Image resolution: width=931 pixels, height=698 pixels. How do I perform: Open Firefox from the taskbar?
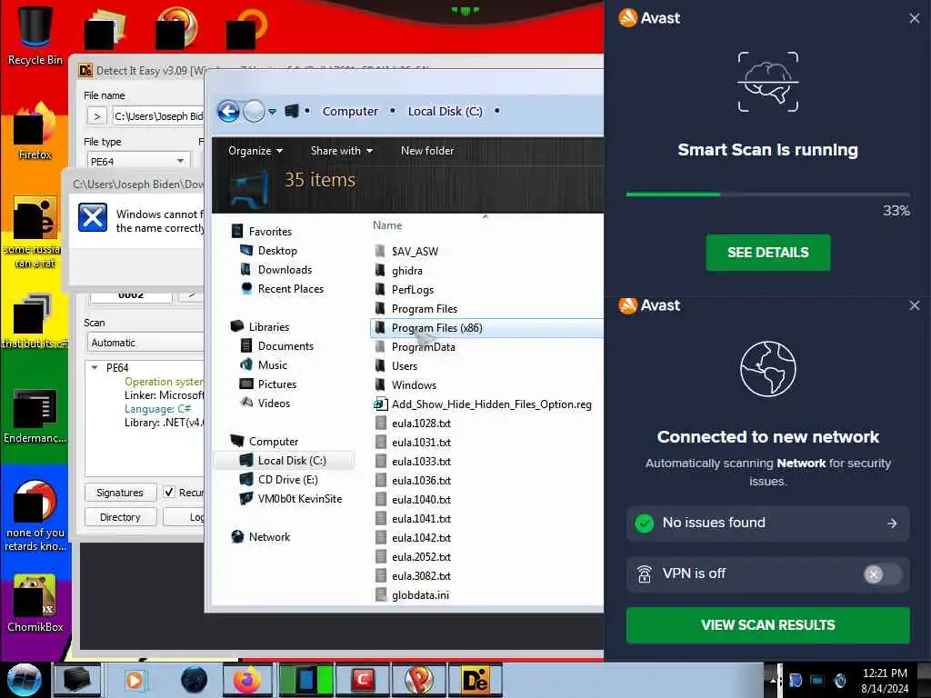coord(246,680)
